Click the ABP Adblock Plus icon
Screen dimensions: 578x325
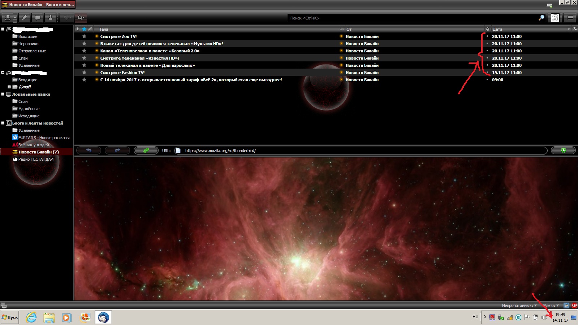(x=574, y=305)
